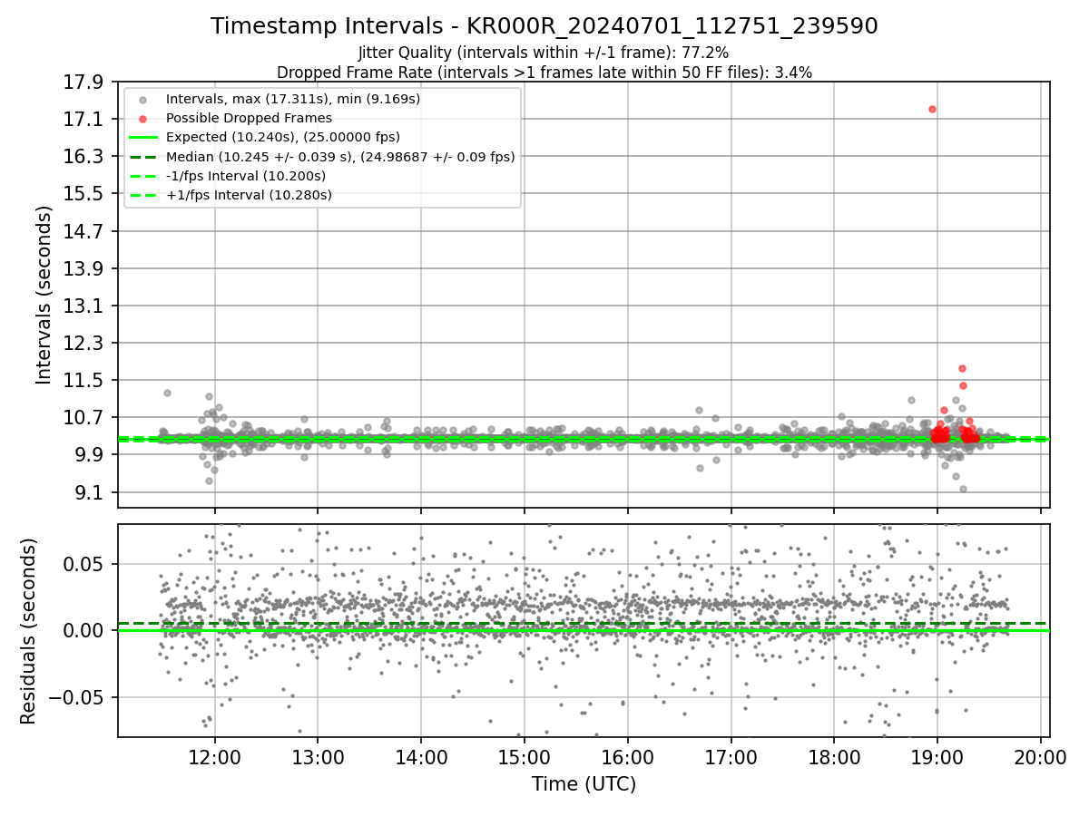1089x816 pixels.
Task: Click the 15:00 time tick label
Action: point(525,756)
